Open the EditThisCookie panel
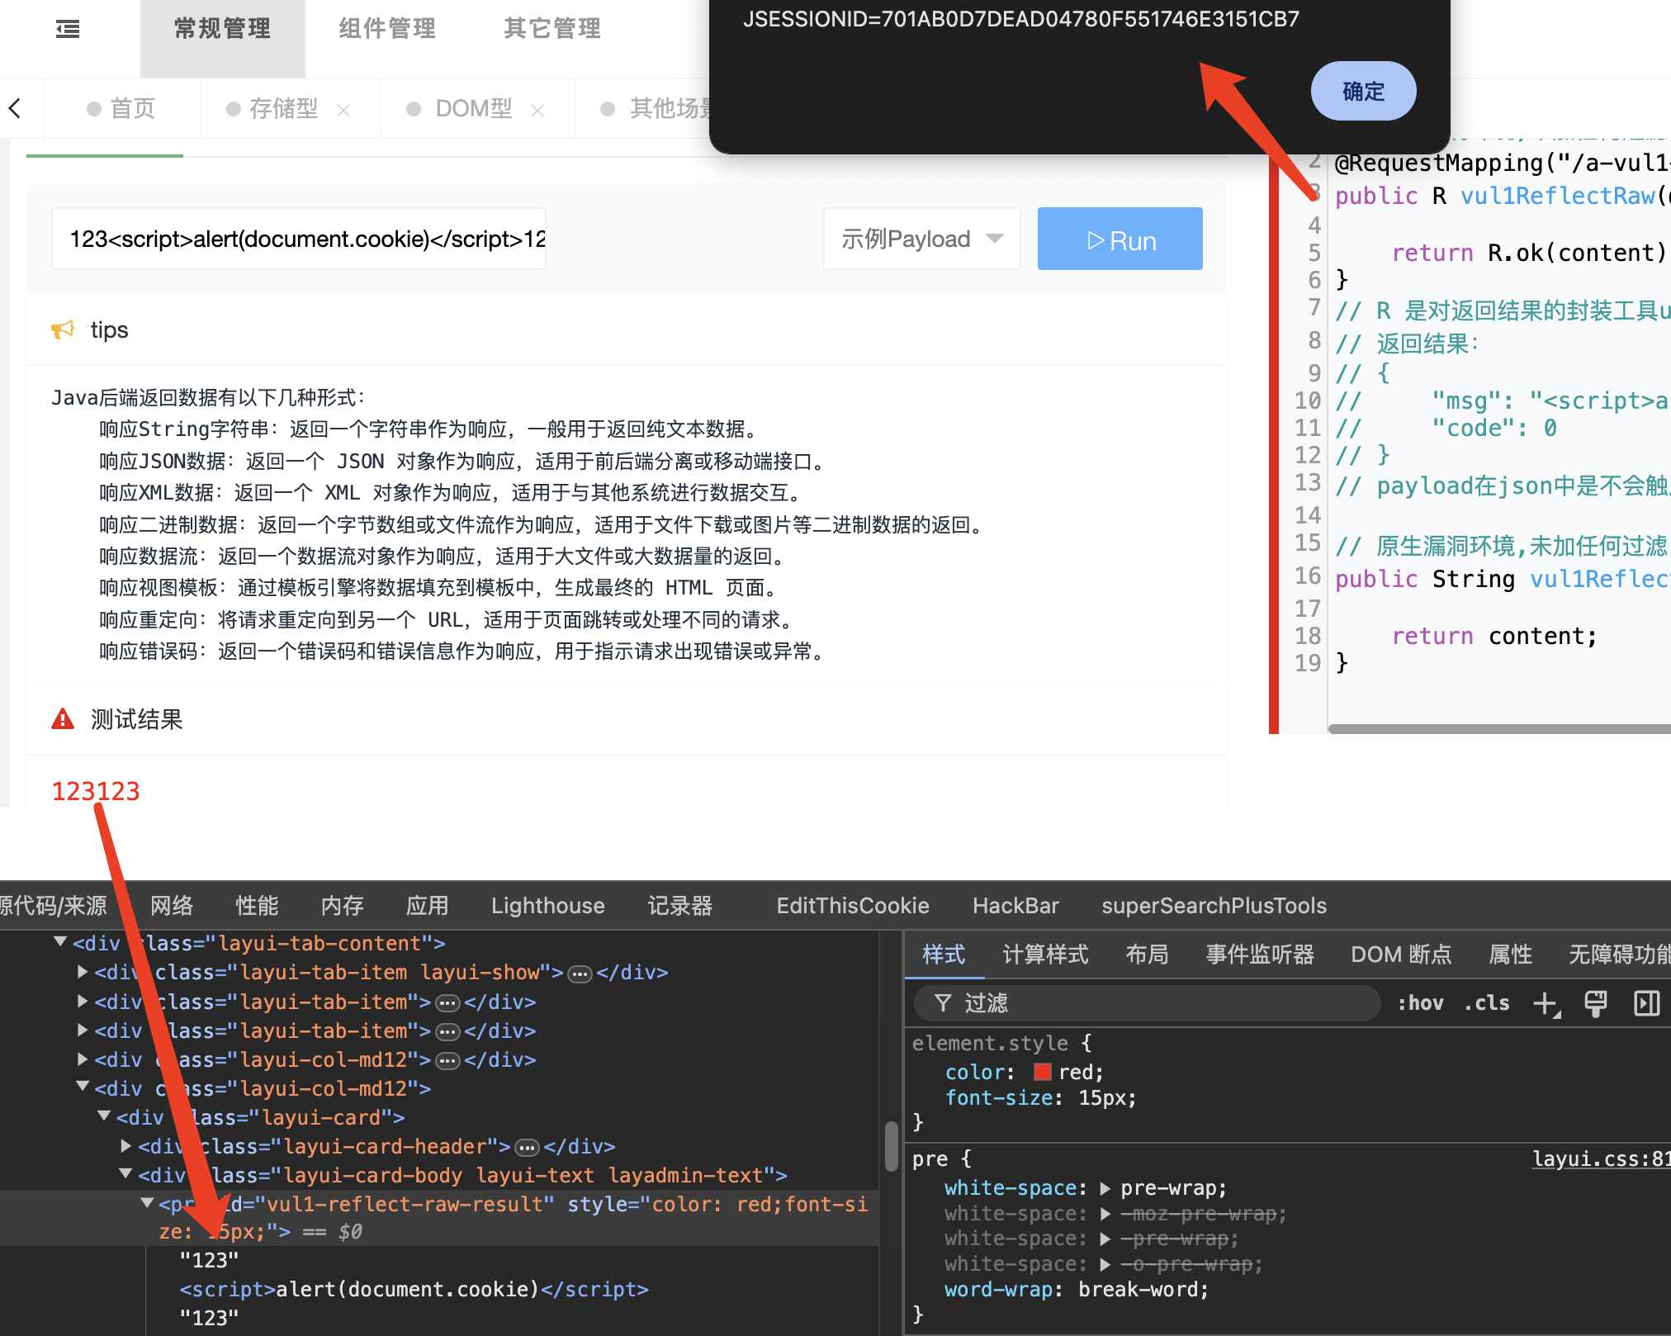This screenshot has width=1671, height=1336. 853,906
